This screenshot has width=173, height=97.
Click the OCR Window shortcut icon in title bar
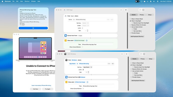tap(65, 54)
